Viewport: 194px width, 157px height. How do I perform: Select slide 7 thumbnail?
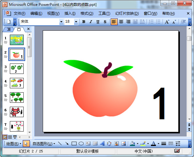pyautogui.click(x=17, y=126)
